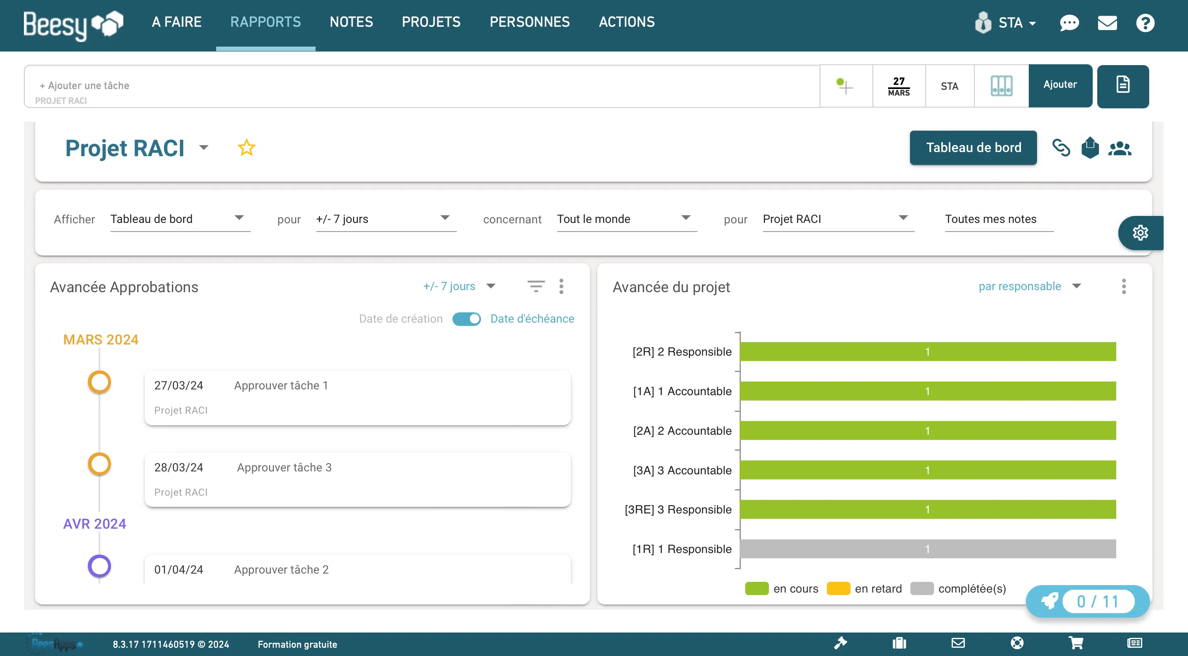Expand the Afficher Tableau de bord dropdown
This screenshot has width=1188, height=656.
click(x=180, y=219)
